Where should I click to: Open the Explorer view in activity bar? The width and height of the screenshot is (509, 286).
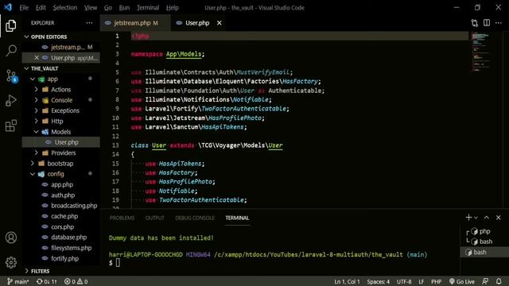pyautogui.click(x=10, y=26)
